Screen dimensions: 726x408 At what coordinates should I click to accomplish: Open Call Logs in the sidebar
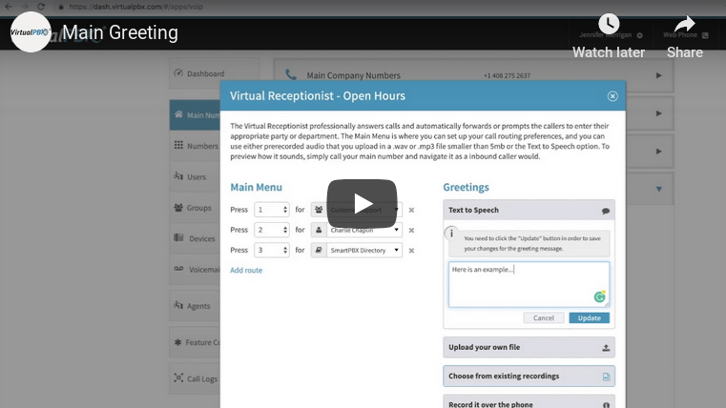[195, 378]
